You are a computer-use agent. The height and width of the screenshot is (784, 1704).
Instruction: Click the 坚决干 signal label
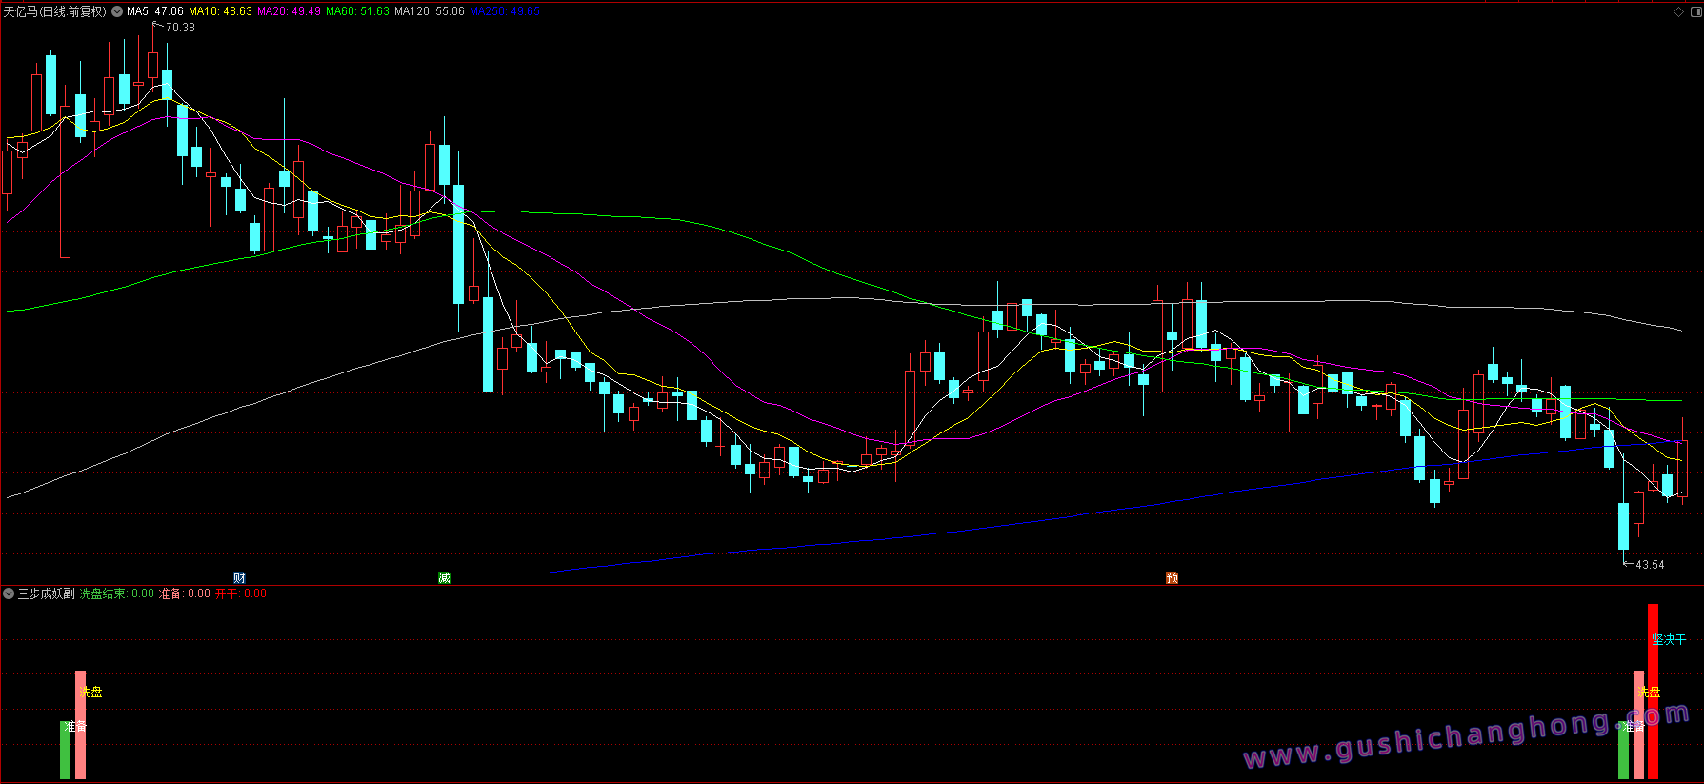[x=1669, y=640]
